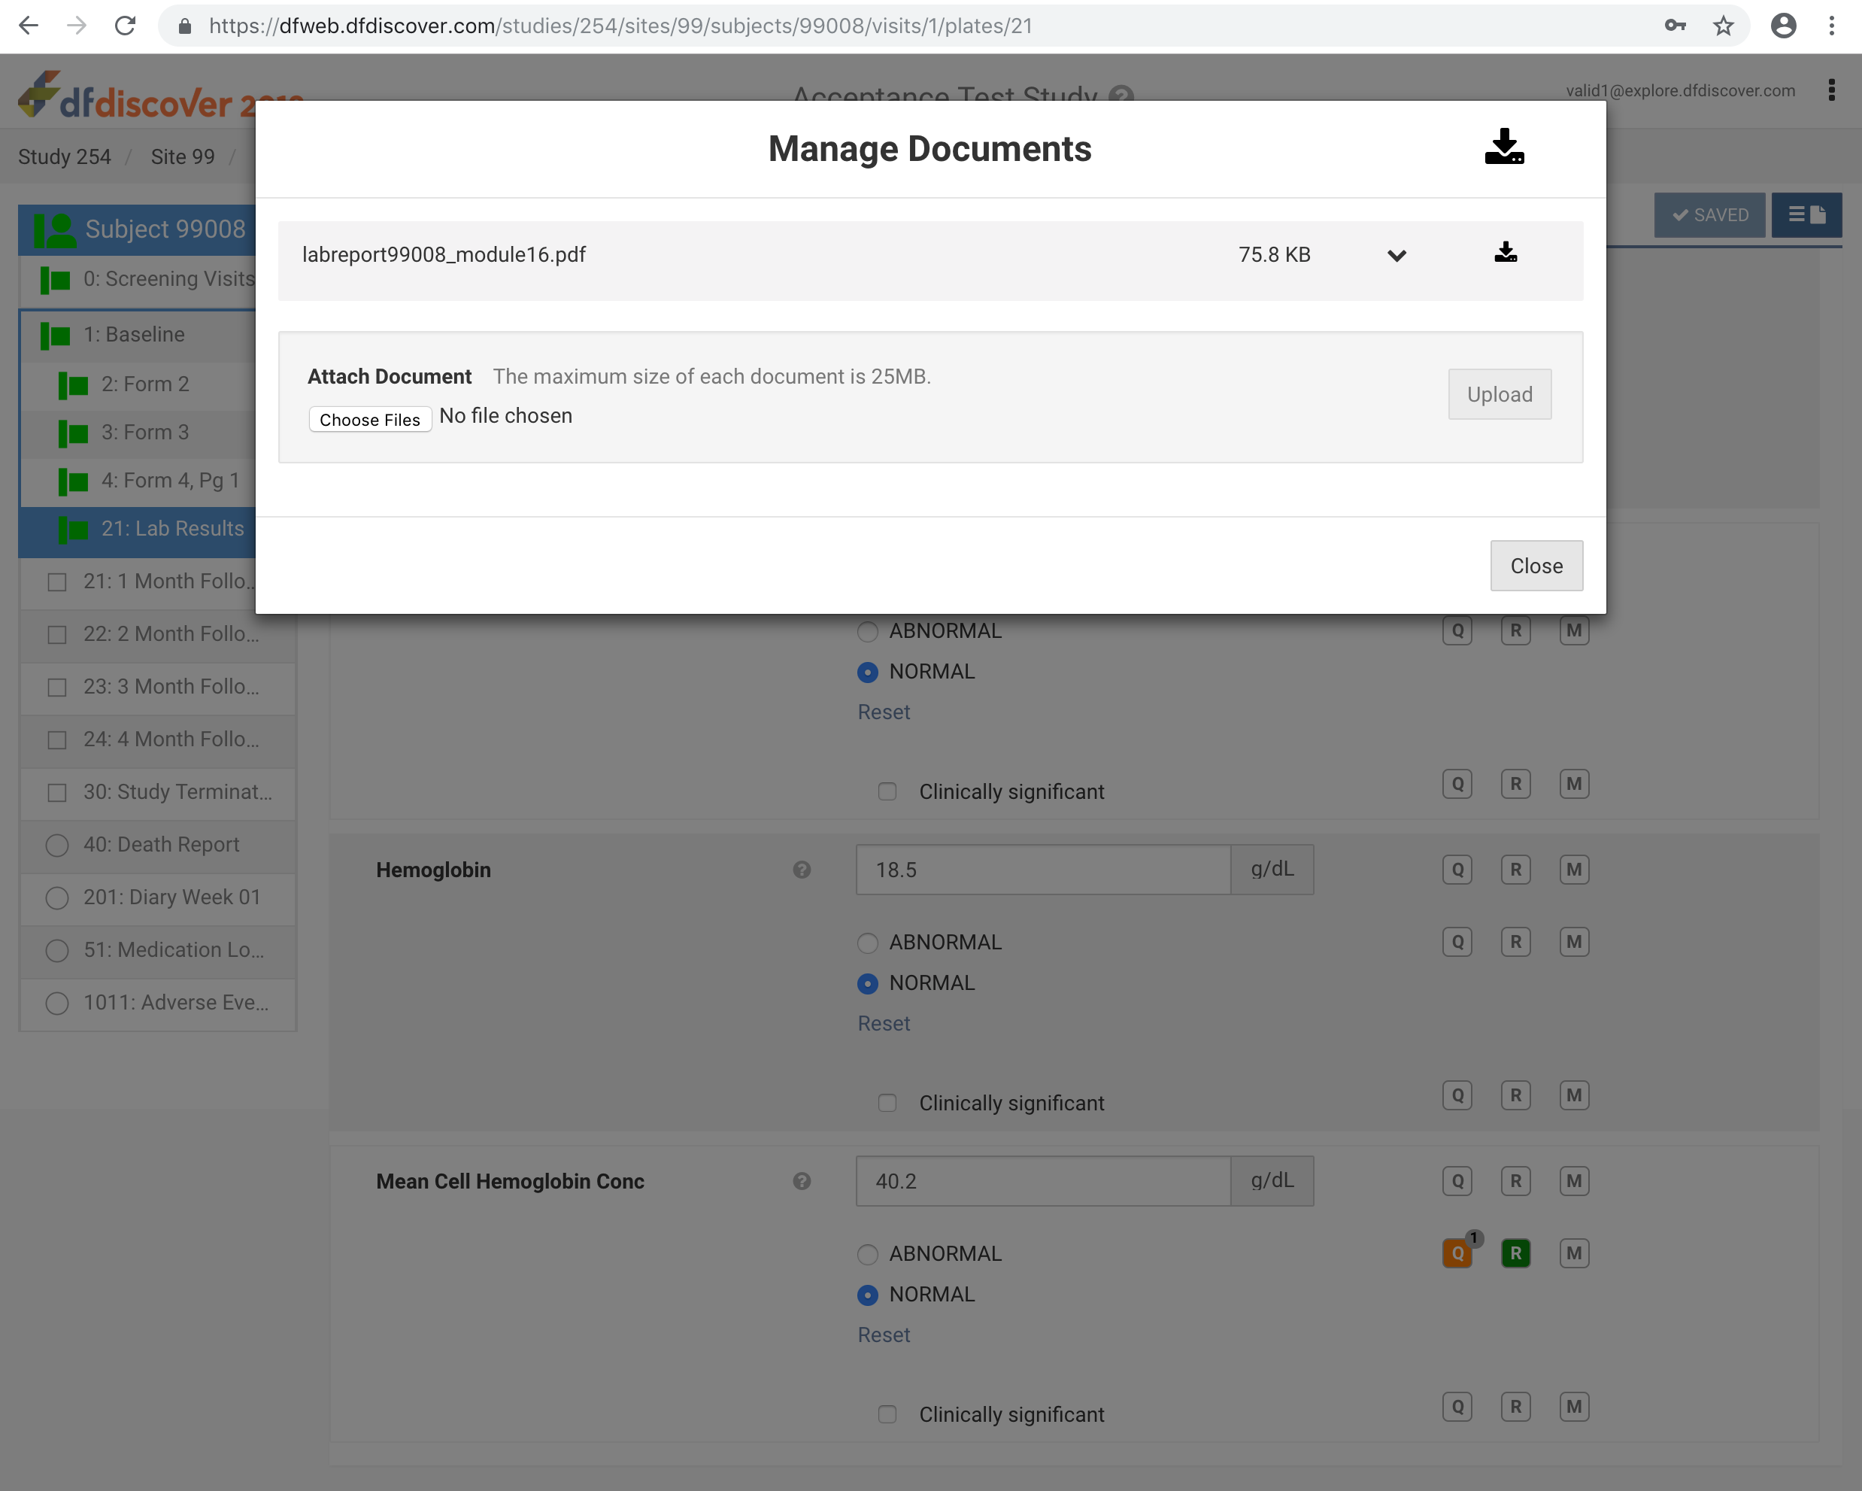Viewport: 1862px width, 1491px height.
Task: Open the user account kebab menu
Action: tap(1831, 91)
